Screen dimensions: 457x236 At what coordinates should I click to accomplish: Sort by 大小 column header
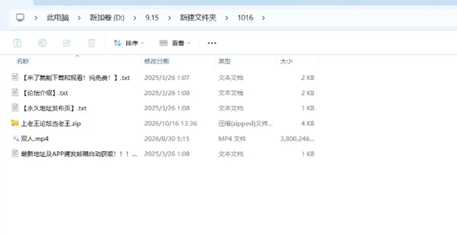tap(286, 61)
